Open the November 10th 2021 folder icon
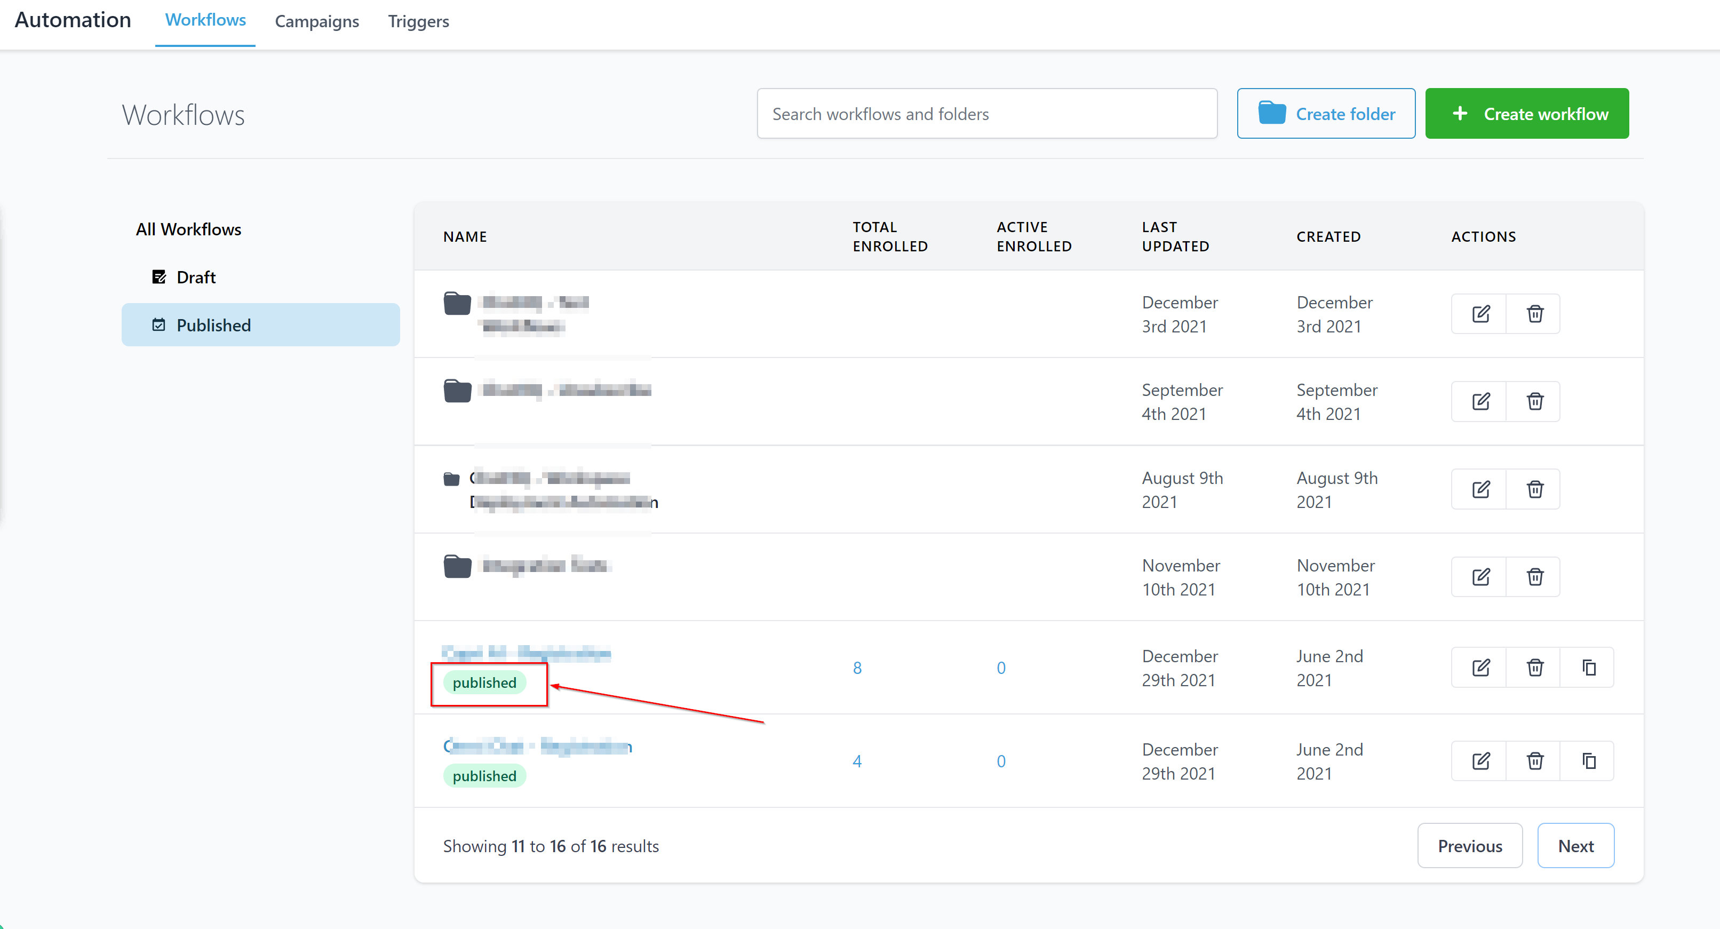Image resolution: width=1720 pixels, height=929 pixels. pyautogui.click(x=457, y=566)
